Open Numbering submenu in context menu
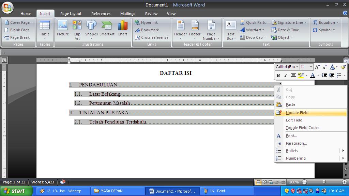This screenshot has width=349, height=196. pos(311,158)
